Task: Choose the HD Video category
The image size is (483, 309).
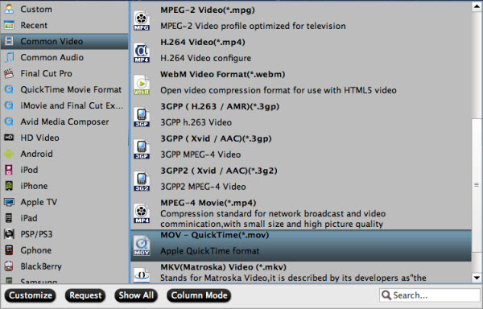Action: [64, 138]
